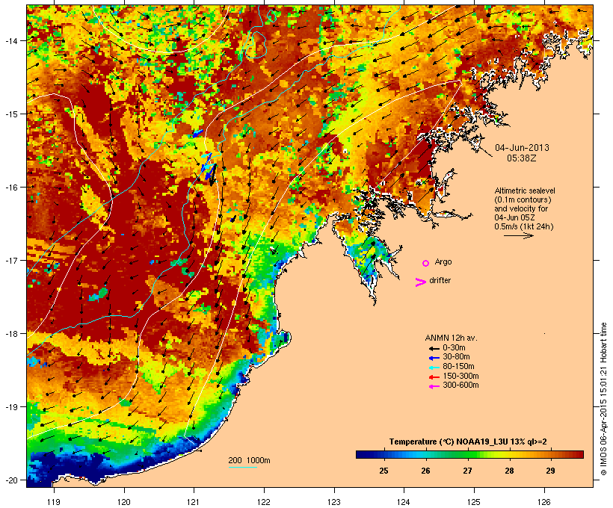Click the colorbar tick label 25

[x=384, y=471]
